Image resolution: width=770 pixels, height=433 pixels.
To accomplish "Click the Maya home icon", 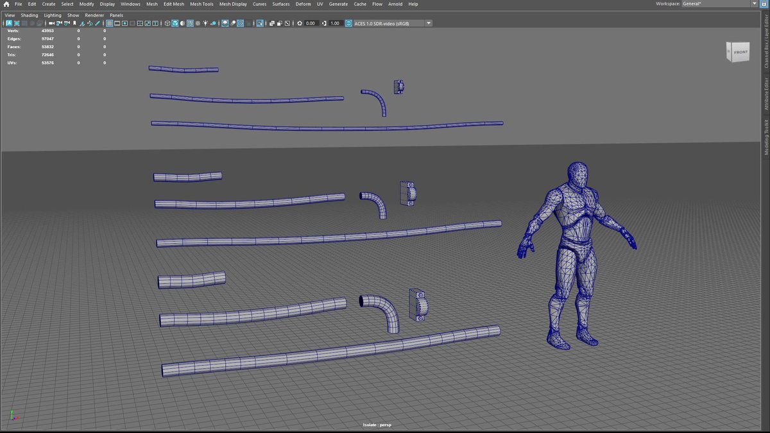I will [x=6, y=4].
